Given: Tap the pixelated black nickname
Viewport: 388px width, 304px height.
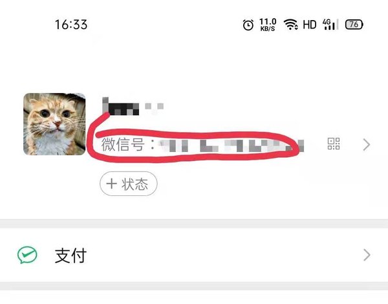Looking at the screenshot, I should (x=121, y=107).
